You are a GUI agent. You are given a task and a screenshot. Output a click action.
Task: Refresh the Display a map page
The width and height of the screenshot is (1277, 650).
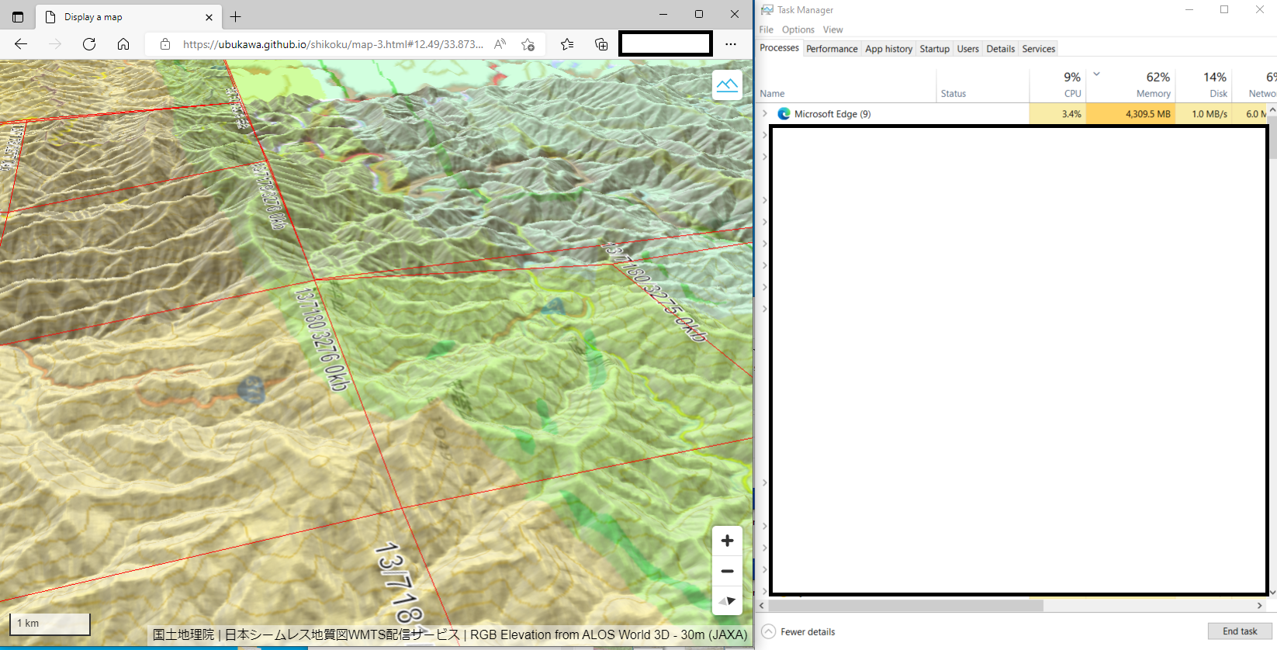(x=89, y=44)
